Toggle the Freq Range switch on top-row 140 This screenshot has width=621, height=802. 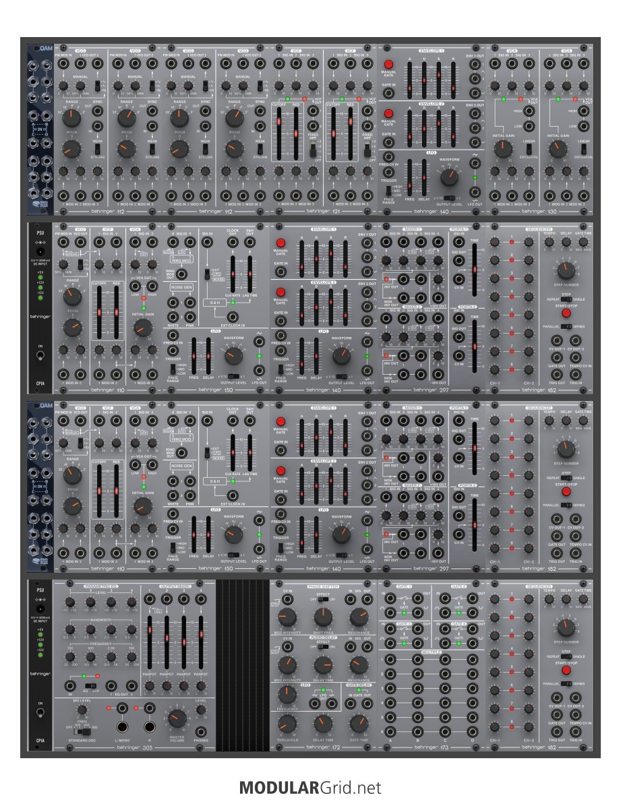tap(389, 191)
